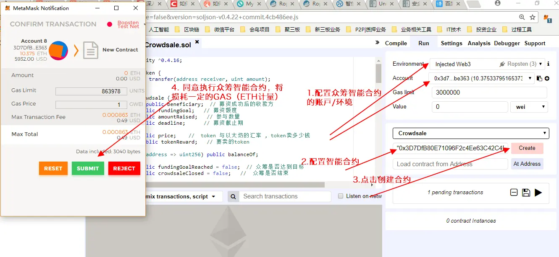Click the Remix Gas limit field showing 3000000

490,93
